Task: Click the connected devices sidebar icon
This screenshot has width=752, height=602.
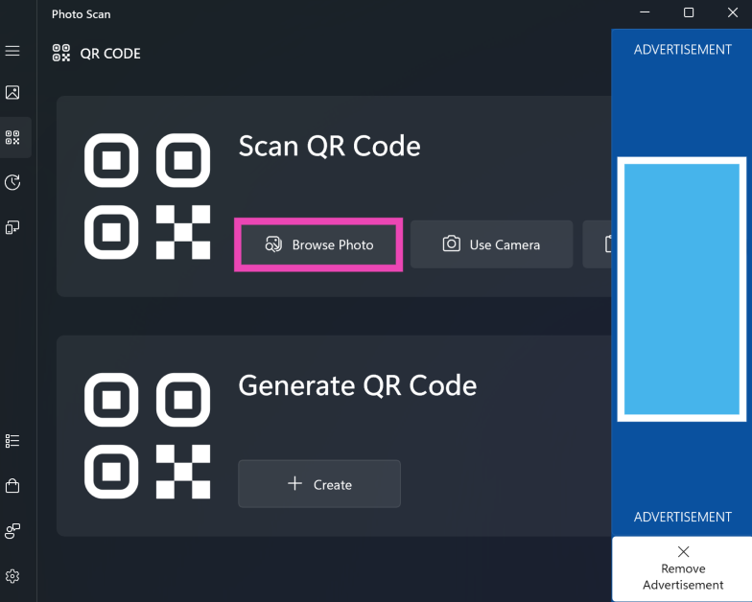Action: [x=12, y=227]
